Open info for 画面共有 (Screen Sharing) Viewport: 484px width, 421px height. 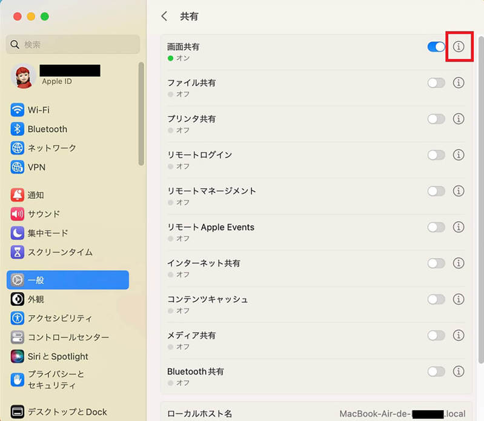tap(459, 47)
